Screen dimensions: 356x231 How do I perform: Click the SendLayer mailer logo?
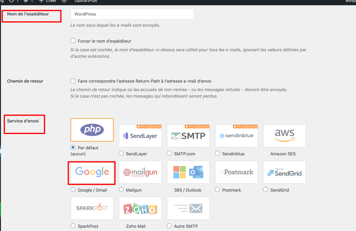pyautogui.click(x=140, y=135)
